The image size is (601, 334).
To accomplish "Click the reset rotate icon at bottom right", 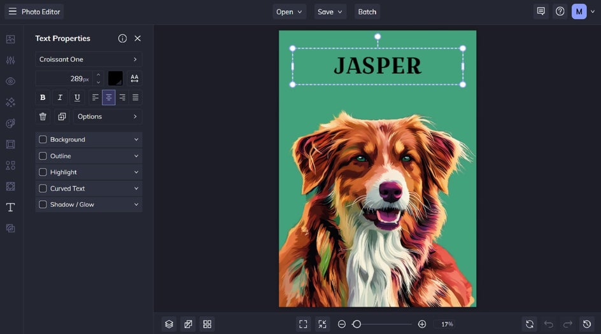I will (x=530, y=324).
